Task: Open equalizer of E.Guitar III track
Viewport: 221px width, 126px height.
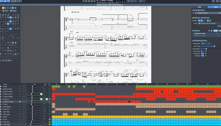Action: 50,99
